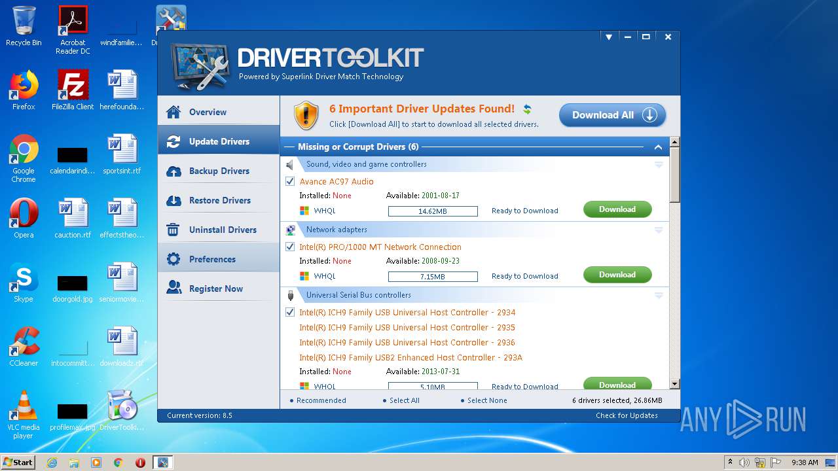Download the Intel PRO/1000 network driver
Screen dimensions: 838x471
[617, 275]
